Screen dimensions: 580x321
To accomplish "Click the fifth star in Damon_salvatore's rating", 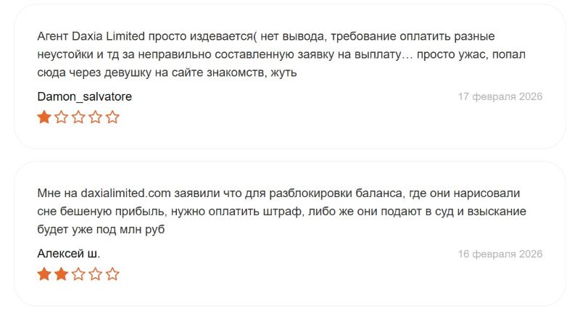I will click(112, 117).
